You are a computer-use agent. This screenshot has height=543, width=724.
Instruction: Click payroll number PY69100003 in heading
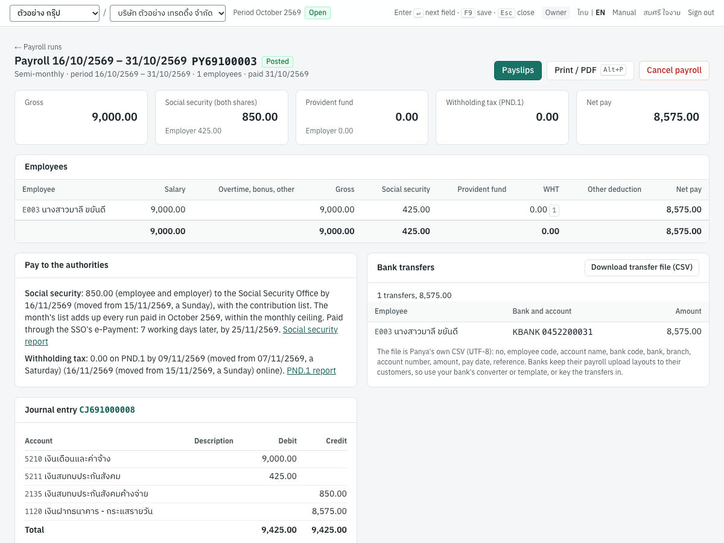coord(224,61)
